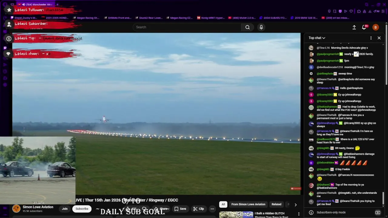Open the Simon Lowe Aviation channel name
Viewport: 388px width, 218px height.
[38, 207]
